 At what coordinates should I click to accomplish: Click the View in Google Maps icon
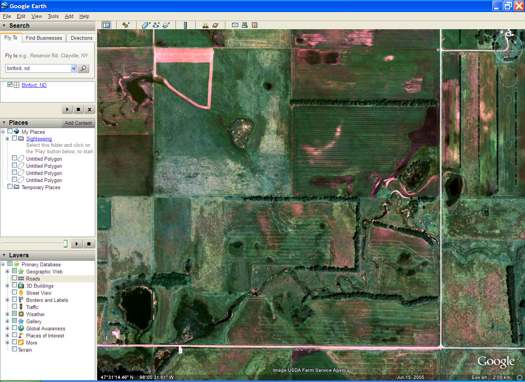(x=255, y=25)
